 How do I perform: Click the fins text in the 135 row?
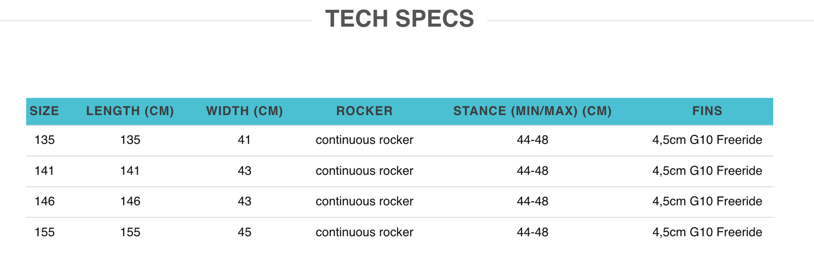point(707,140)
